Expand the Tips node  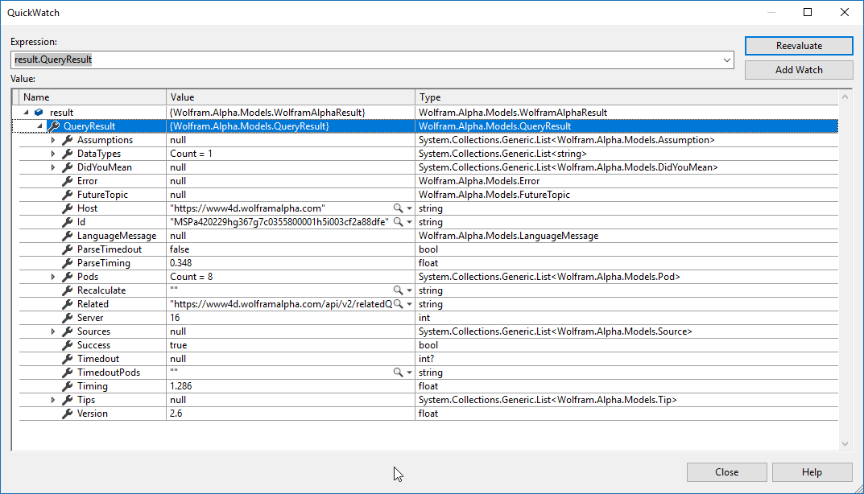(53, 400)
